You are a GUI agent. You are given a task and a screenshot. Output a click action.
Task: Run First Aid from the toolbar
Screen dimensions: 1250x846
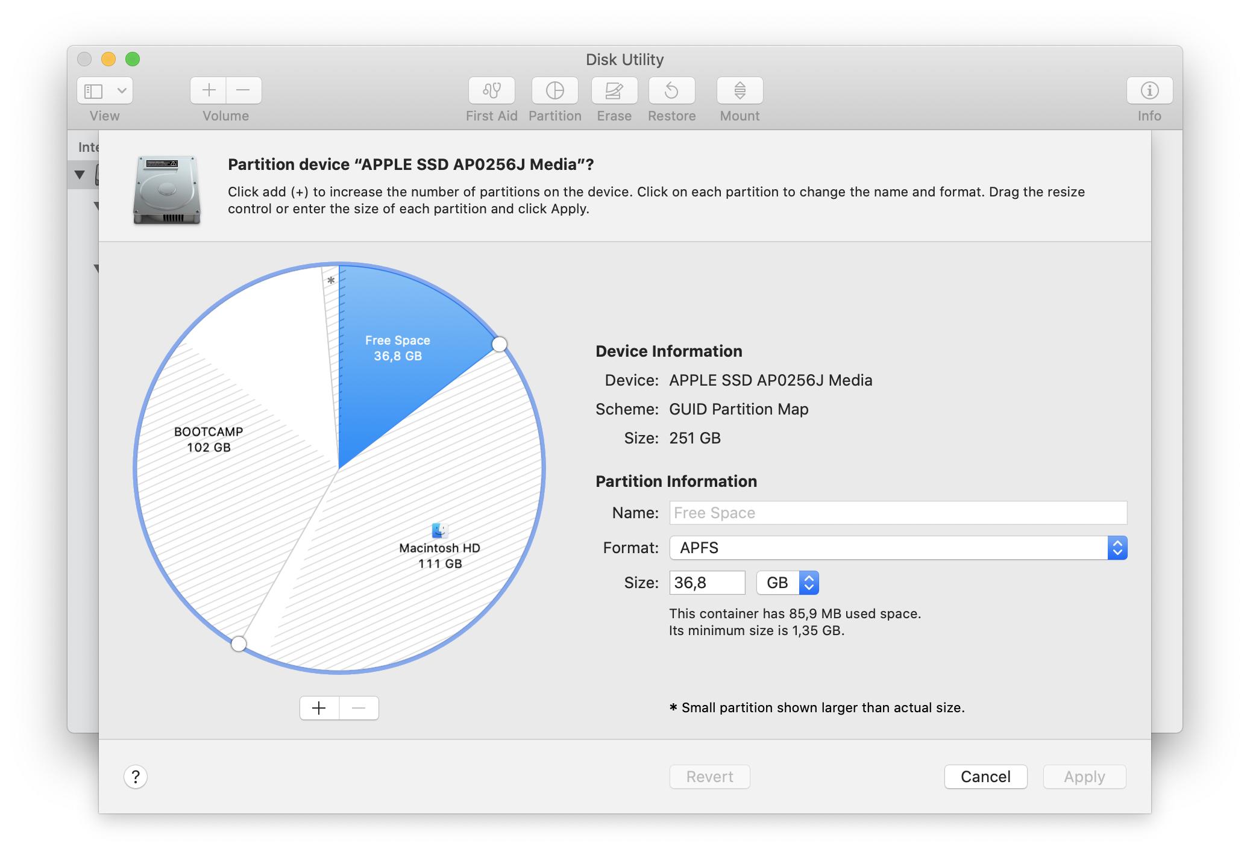point(492,90)
